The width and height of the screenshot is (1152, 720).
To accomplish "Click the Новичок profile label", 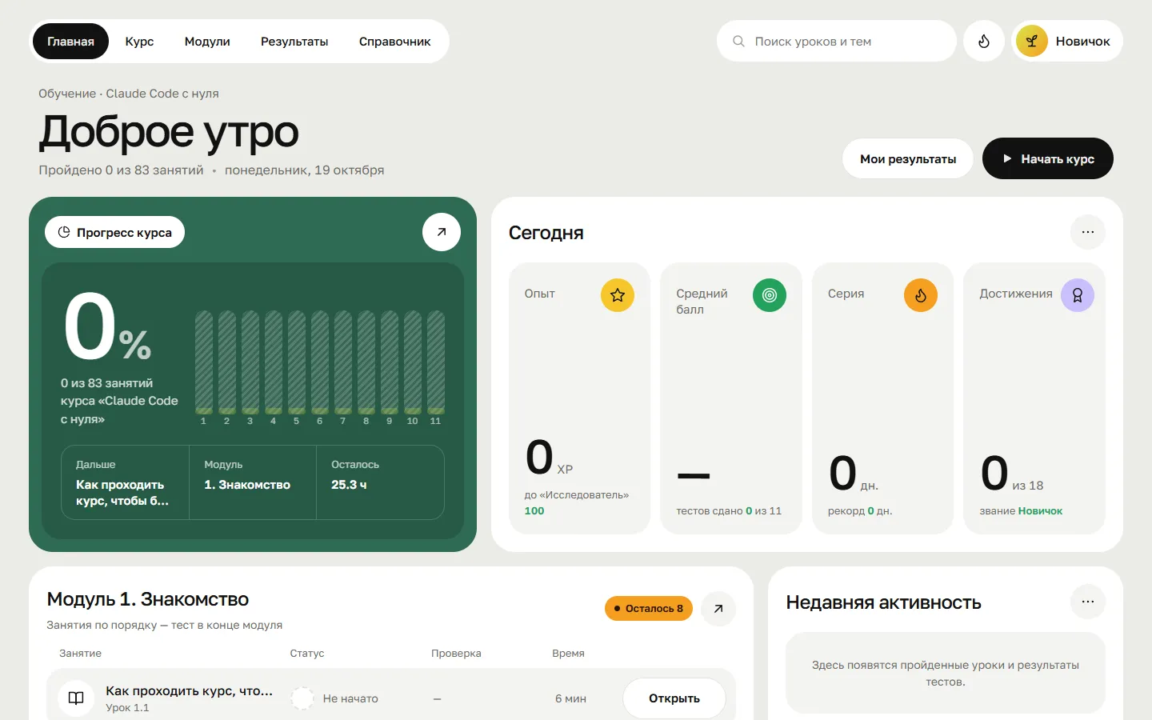I will click(x=1082, y=42).
